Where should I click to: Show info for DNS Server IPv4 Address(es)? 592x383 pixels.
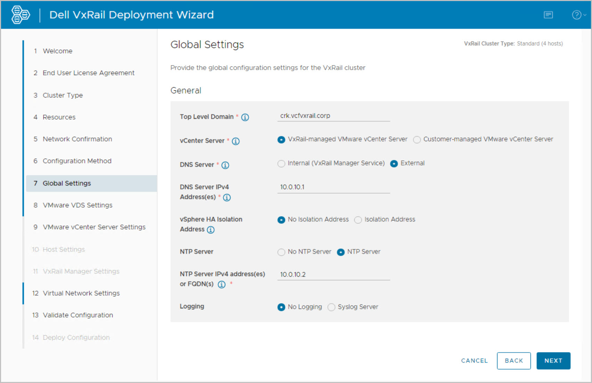tap(227, 198)
